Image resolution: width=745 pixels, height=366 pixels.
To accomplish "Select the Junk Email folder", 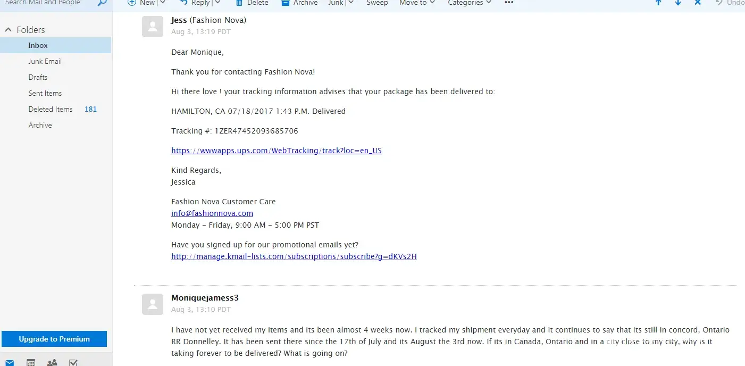I will point(45,61).
